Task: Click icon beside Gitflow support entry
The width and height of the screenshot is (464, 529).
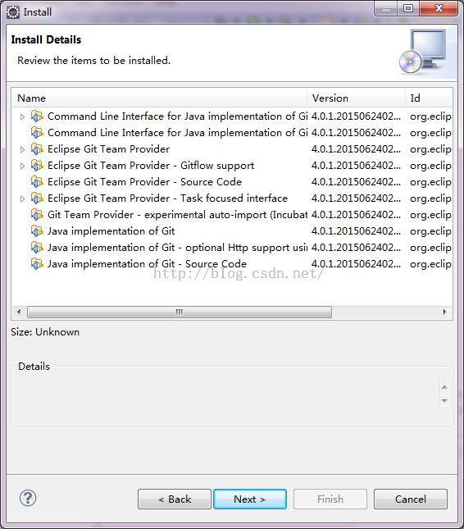Action: [x=37, y=166]
